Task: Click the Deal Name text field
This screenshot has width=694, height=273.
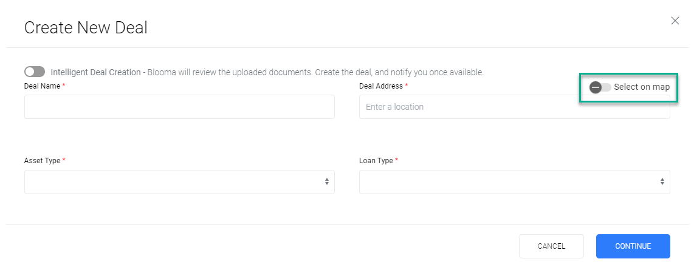Action: [179, 107]
